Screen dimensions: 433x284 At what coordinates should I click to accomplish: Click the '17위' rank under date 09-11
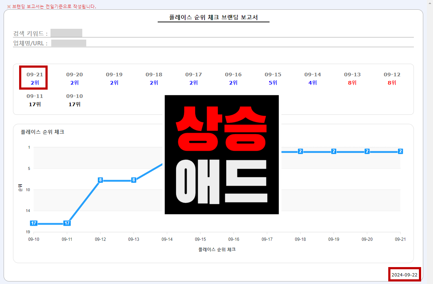point(35,104)
